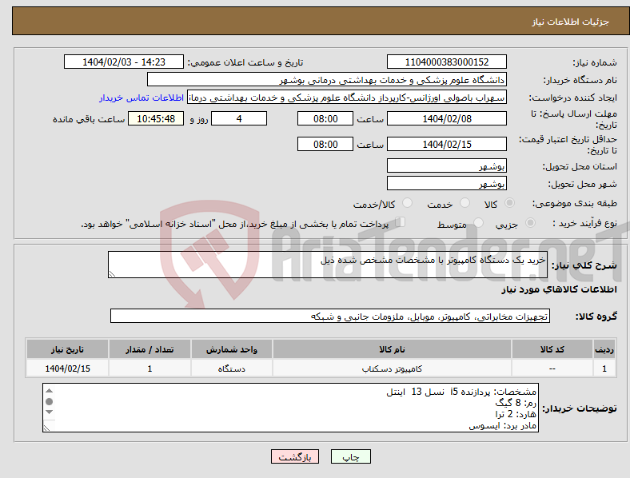Click the توضیحات خریدار text area
Image resolution: width=630 pixels, height=478 pixels.
[290, 408]
